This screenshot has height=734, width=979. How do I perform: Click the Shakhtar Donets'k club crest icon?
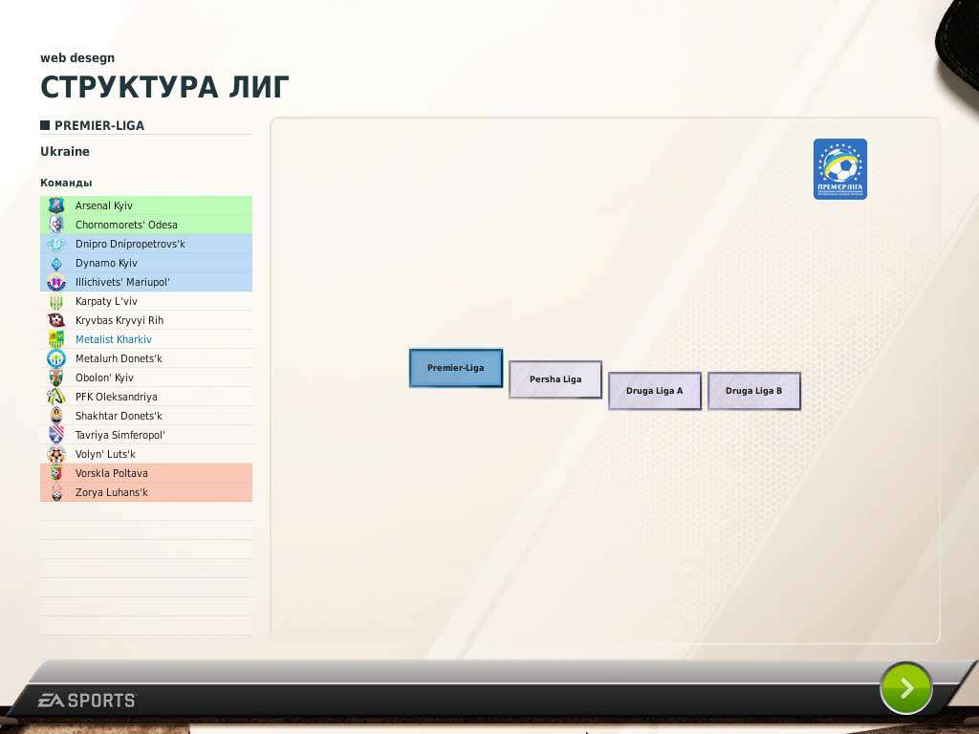point(55,416)
